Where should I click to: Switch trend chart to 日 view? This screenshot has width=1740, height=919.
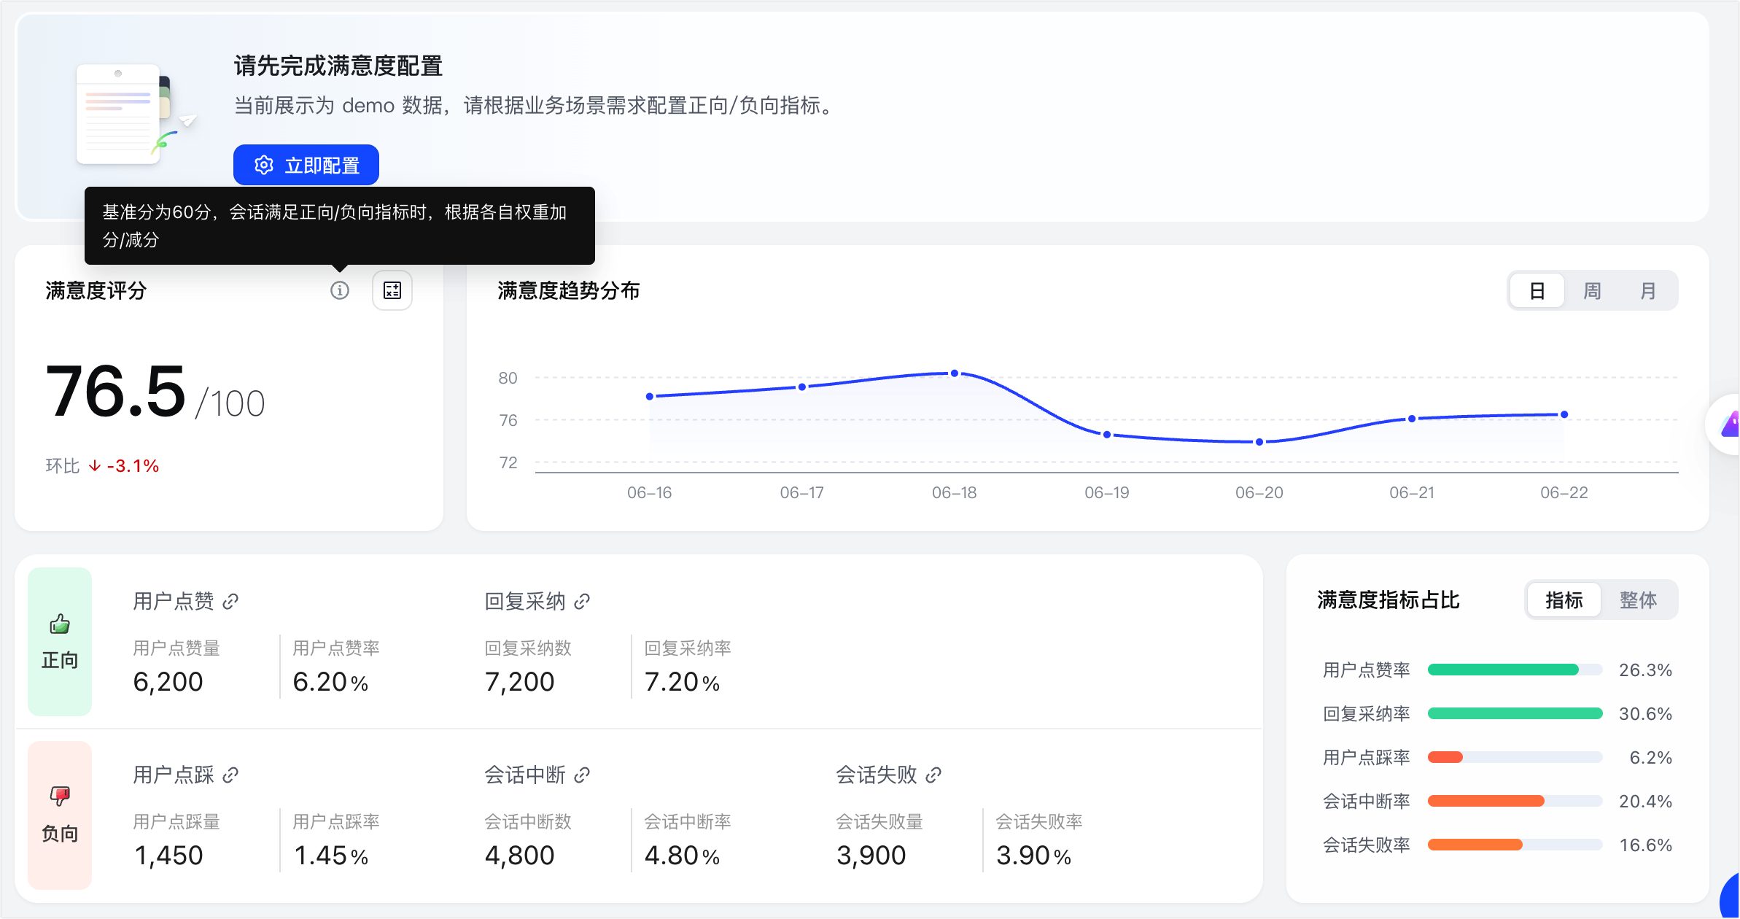tap(1537, 290)
